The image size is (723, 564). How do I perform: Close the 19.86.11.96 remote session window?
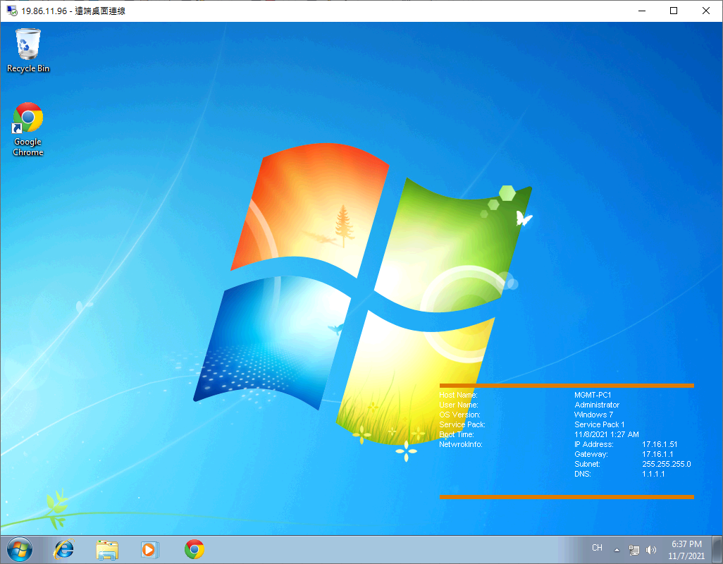(x=706, y=11)
